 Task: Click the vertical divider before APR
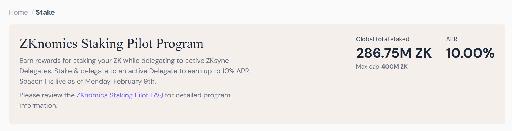click(x=439, y=48)
